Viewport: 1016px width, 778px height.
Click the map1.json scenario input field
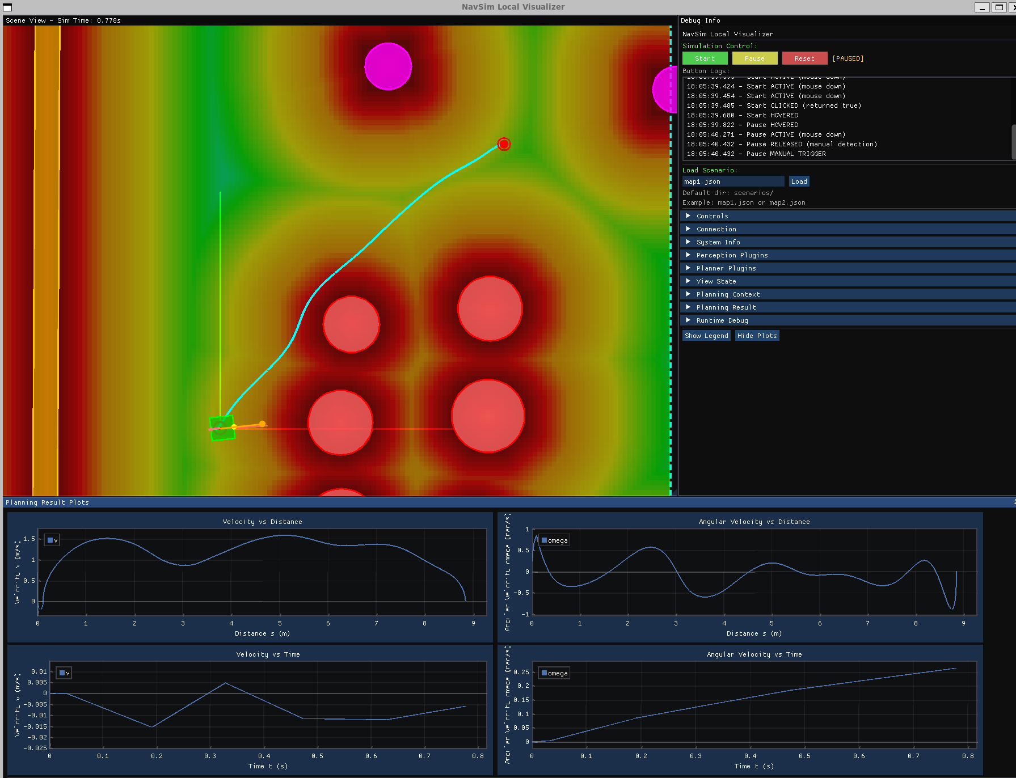(732, 181)
